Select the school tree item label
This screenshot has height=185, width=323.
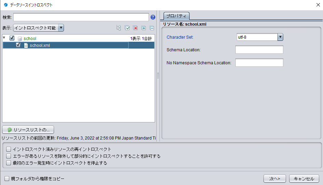pyautogui.click(x=30, y=39)
